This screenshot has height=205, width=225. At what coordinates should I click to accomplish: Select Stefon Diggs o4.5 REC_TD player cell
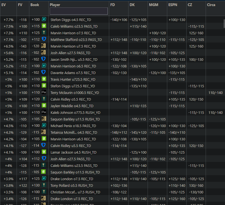coord(79,20)
